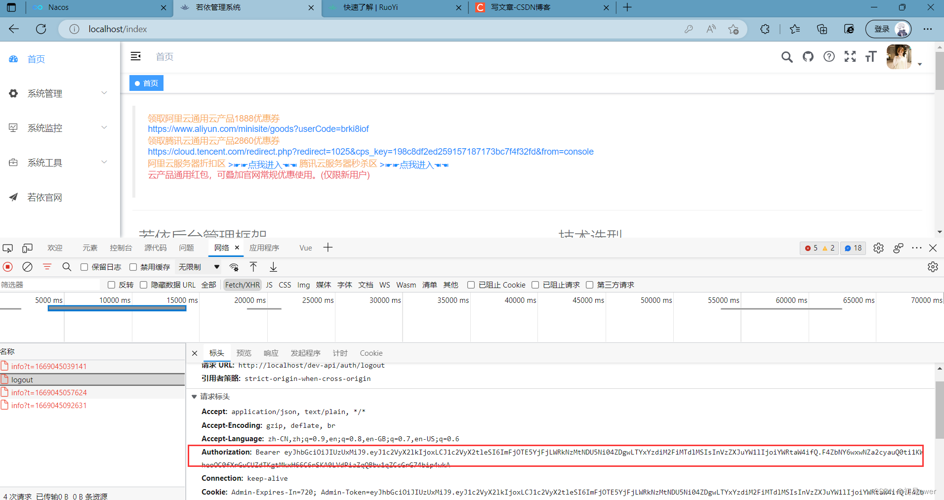Export HAR file download arrow
This screenshot has height=500, width=944.
273,267
